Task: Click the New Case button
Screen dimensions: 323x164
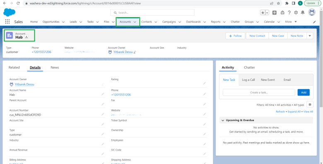Action: [278, 36]
